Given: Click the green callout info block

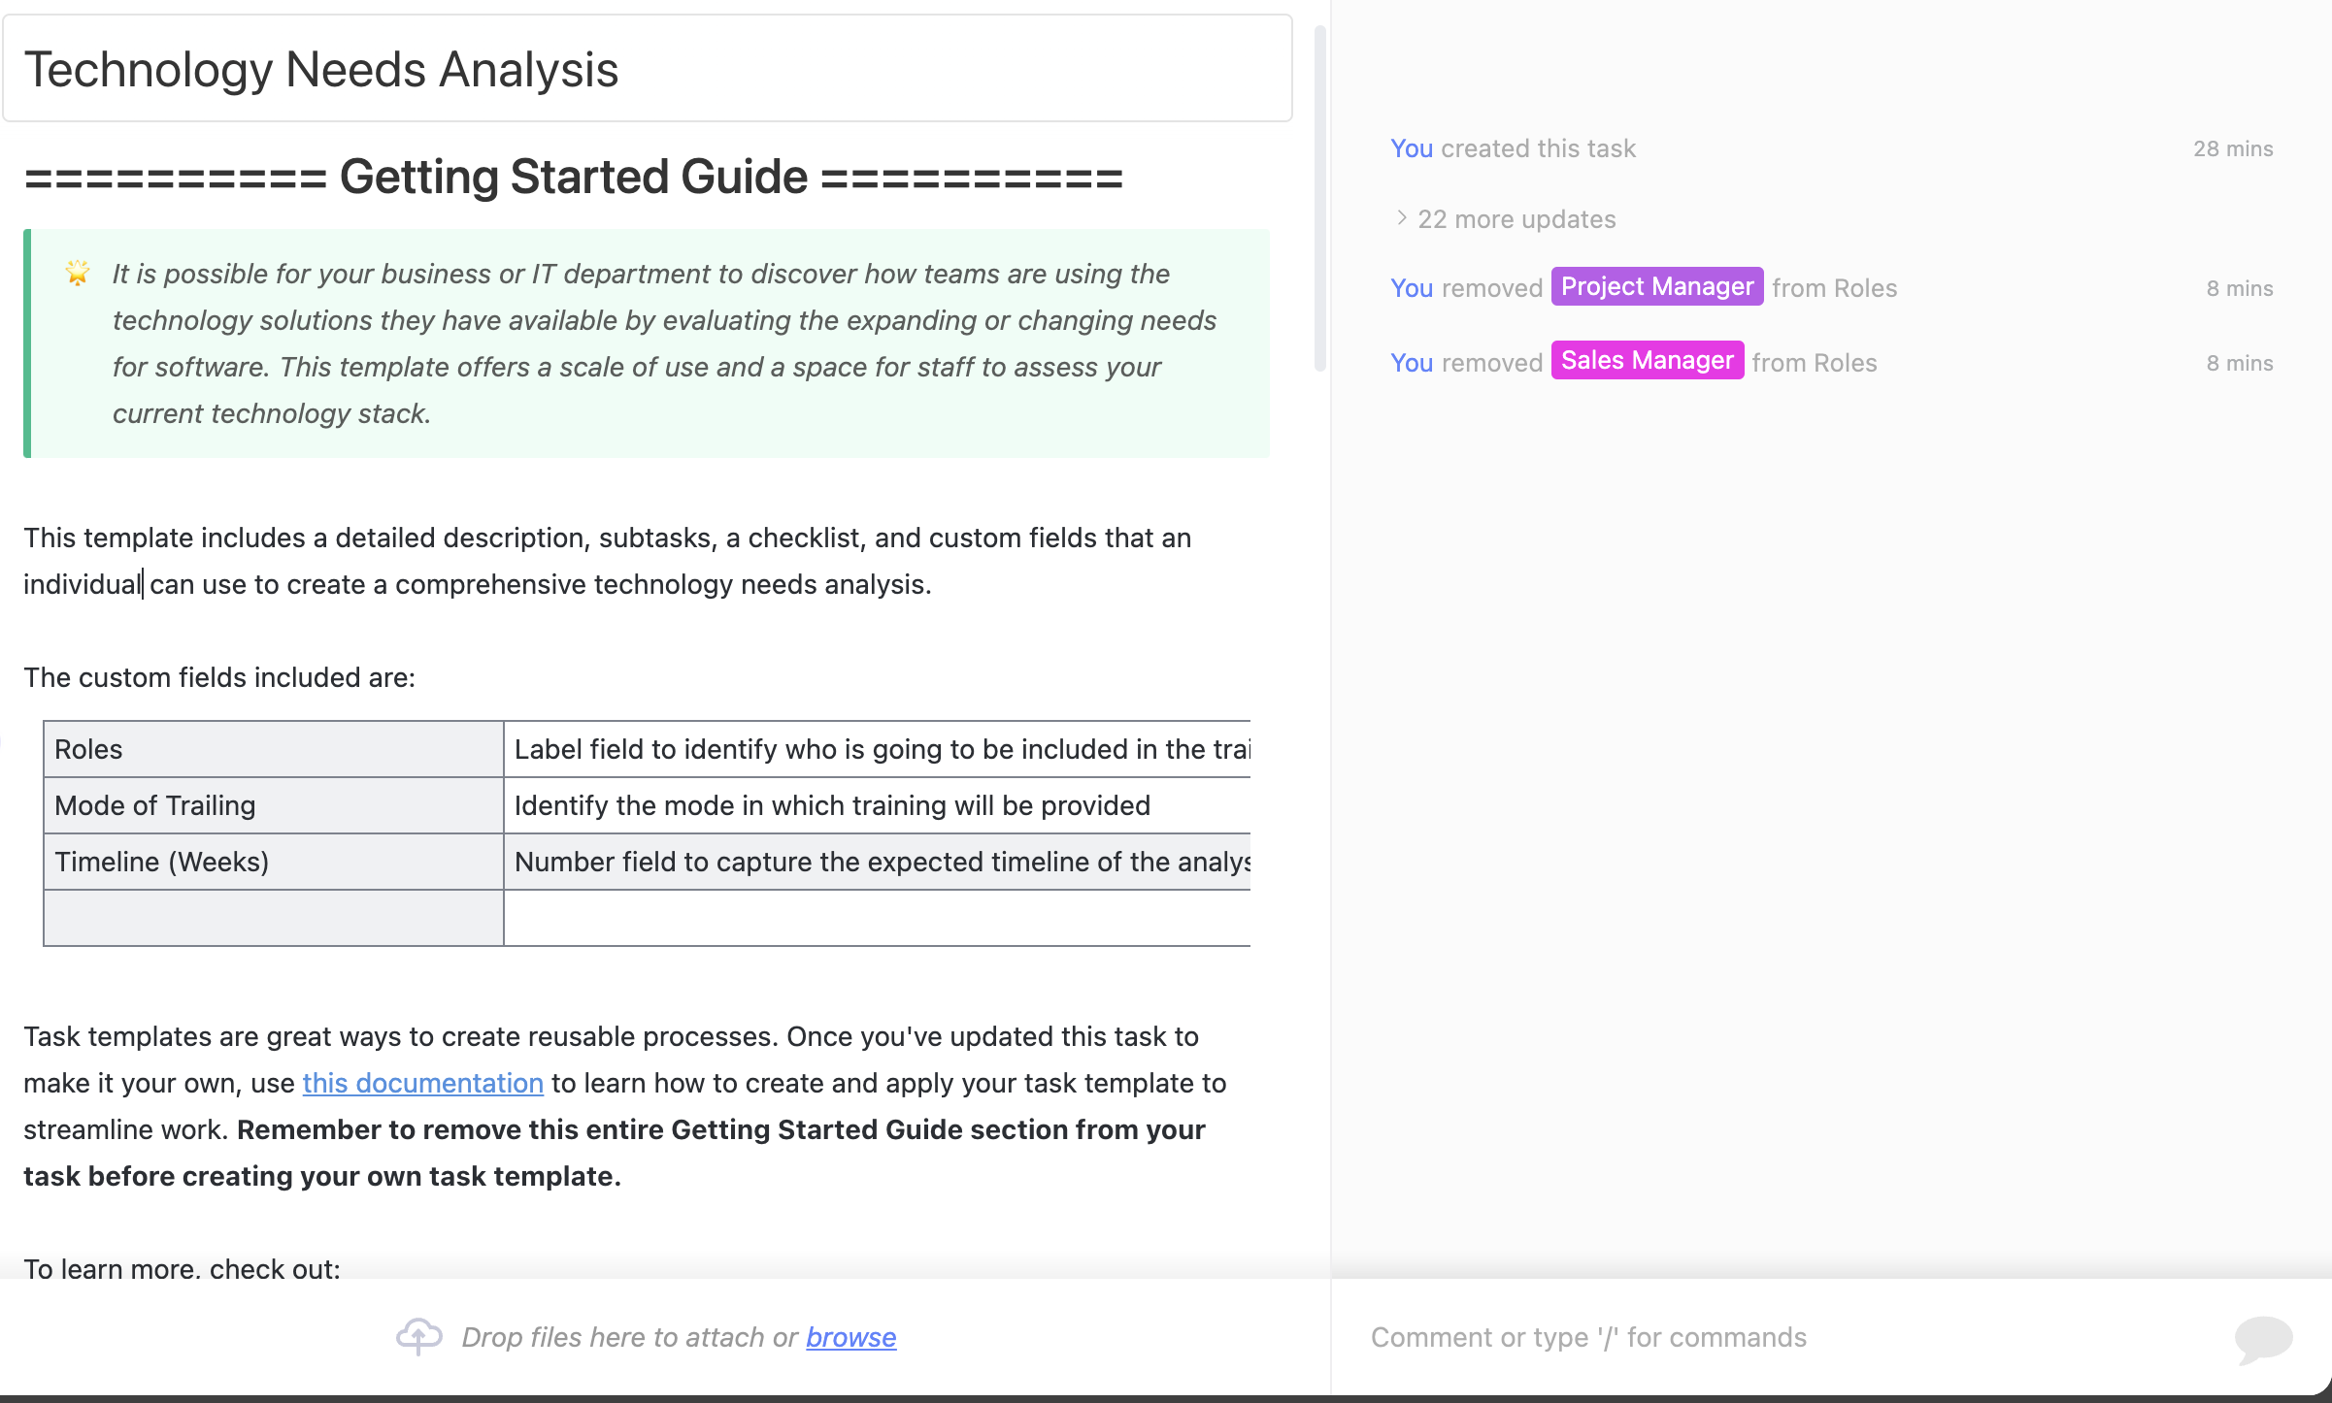Looking at the screenshot, I should [647, 343].
